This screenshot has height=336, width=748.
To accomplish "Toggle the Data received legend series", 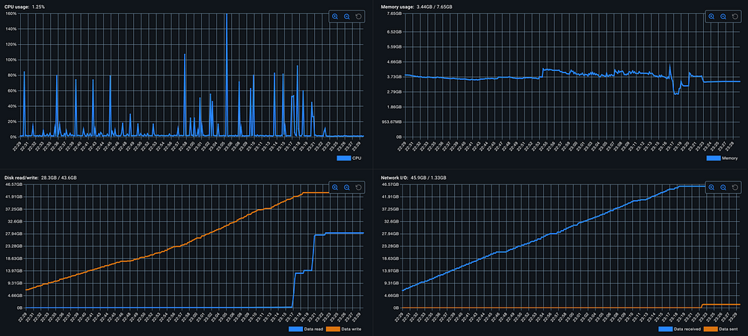I will (679, 329).
